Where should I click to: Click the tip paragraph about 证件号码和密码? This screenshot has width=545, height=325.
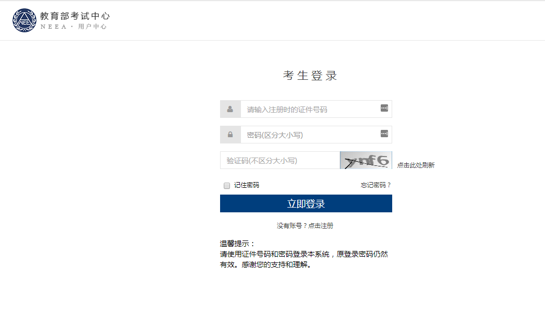tap(304, 259)
